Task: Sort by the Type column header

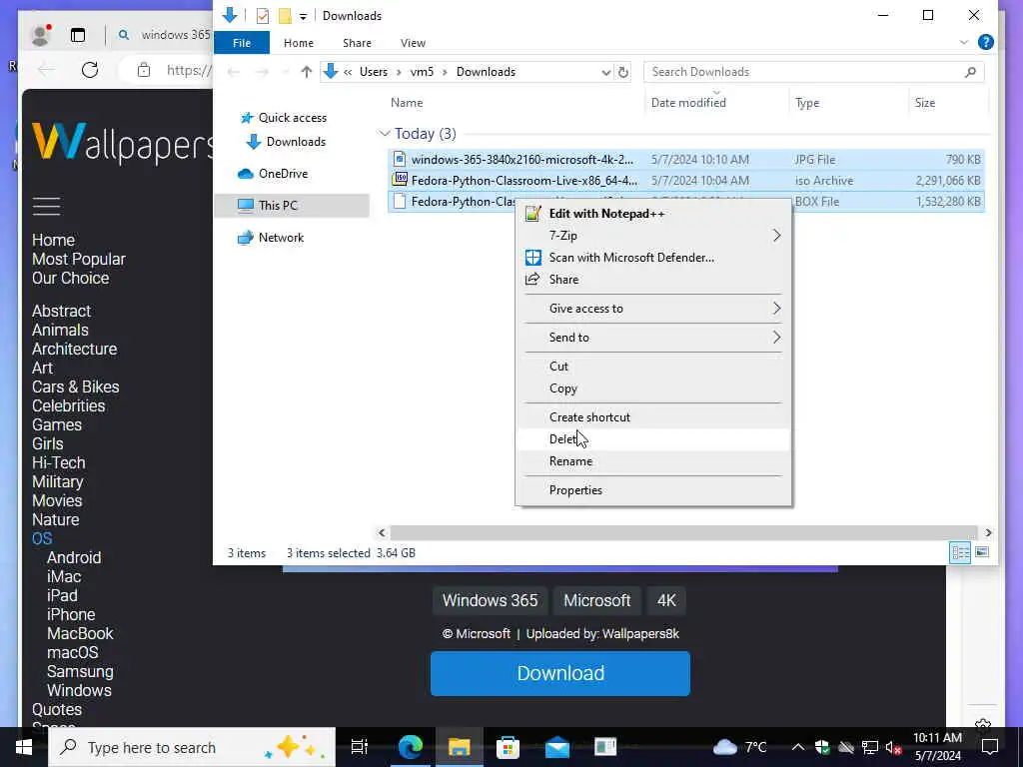Action: click(x=807, y=103)
